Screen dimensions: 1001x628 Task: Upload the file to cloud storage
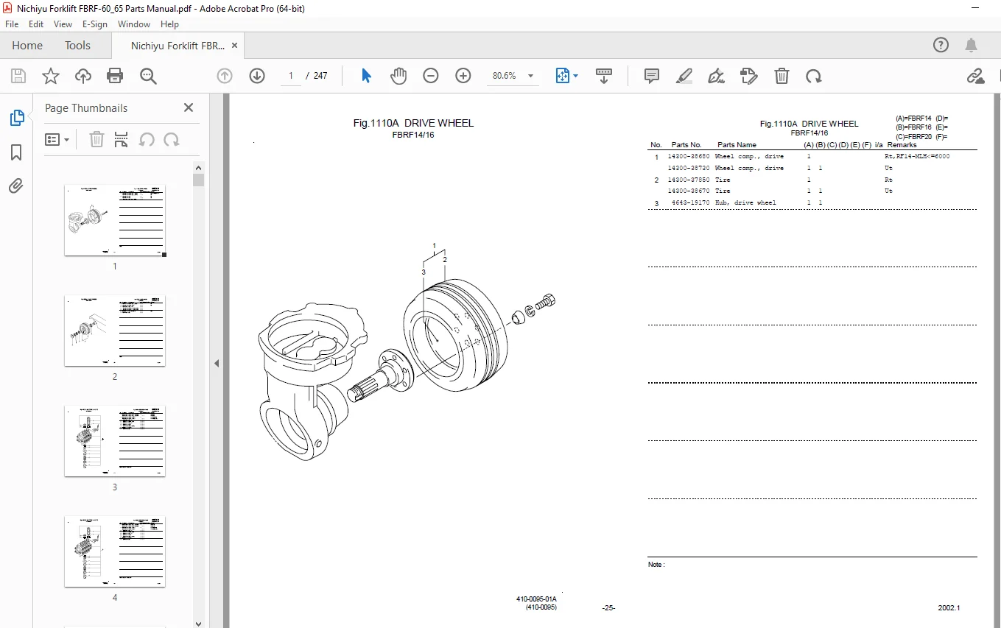pyautogui.click(x=83, y=76)
